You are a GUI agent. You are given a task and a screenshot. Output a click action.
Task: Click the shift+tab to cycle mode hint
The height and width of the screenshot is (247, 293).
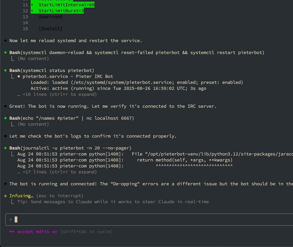coord(86,232)
